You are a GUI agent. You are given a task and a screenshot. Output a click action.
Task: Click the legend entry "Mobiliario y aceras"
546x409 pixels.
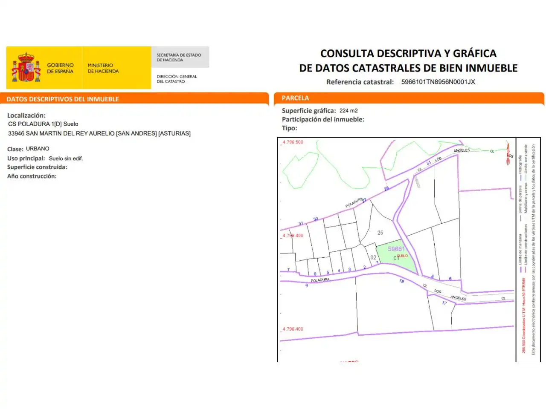[x=526, y=198]
